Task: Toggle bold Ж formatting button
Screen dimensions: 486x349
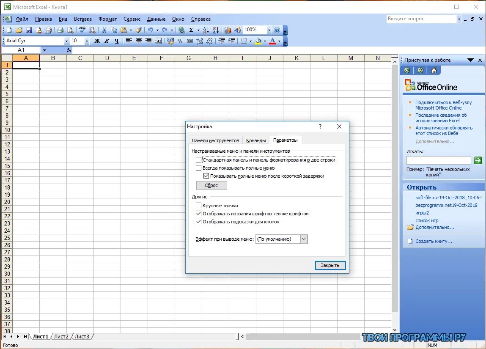Action: (x=97, y=41)
